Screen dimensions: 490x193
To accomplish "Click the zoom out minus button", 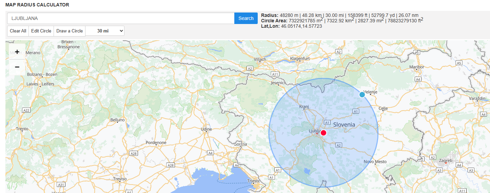I will (x=17, y=67).
